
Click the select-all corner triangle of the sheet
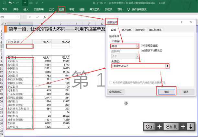(2, 24)
